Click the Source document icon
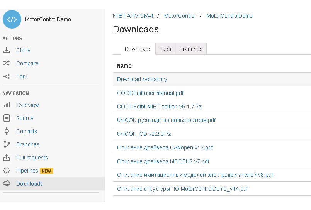The width and height of the screenshot is (311, 210). (7, 118)
